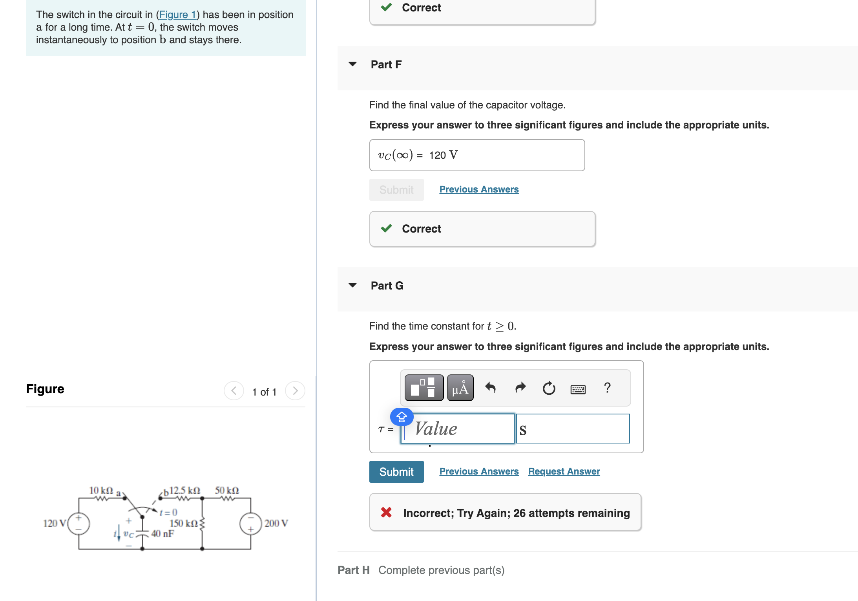Image resolution: width=858 pixels, height=601 pixels.
Task: Undo using the back-arrow icon
Action: point(490,388)
